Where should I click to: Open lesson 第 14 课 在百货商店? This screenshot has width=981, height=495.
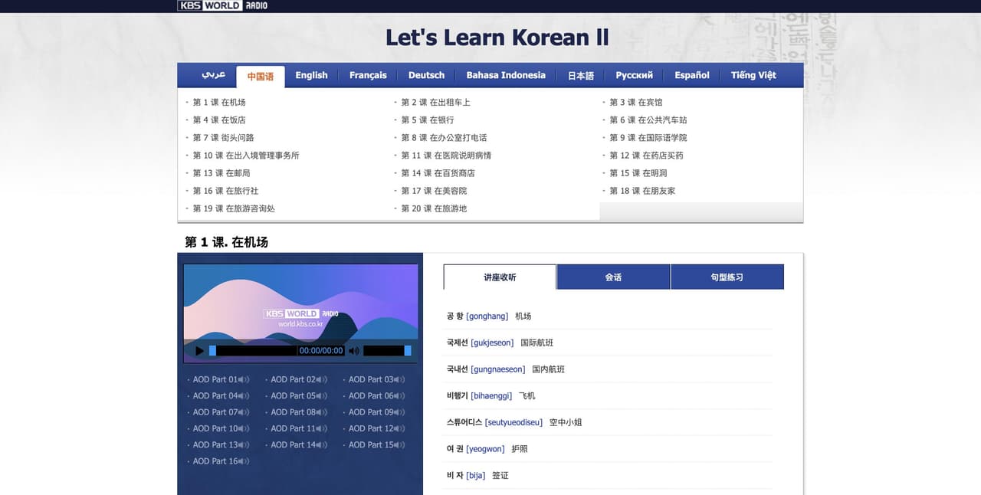pos(438,172)
